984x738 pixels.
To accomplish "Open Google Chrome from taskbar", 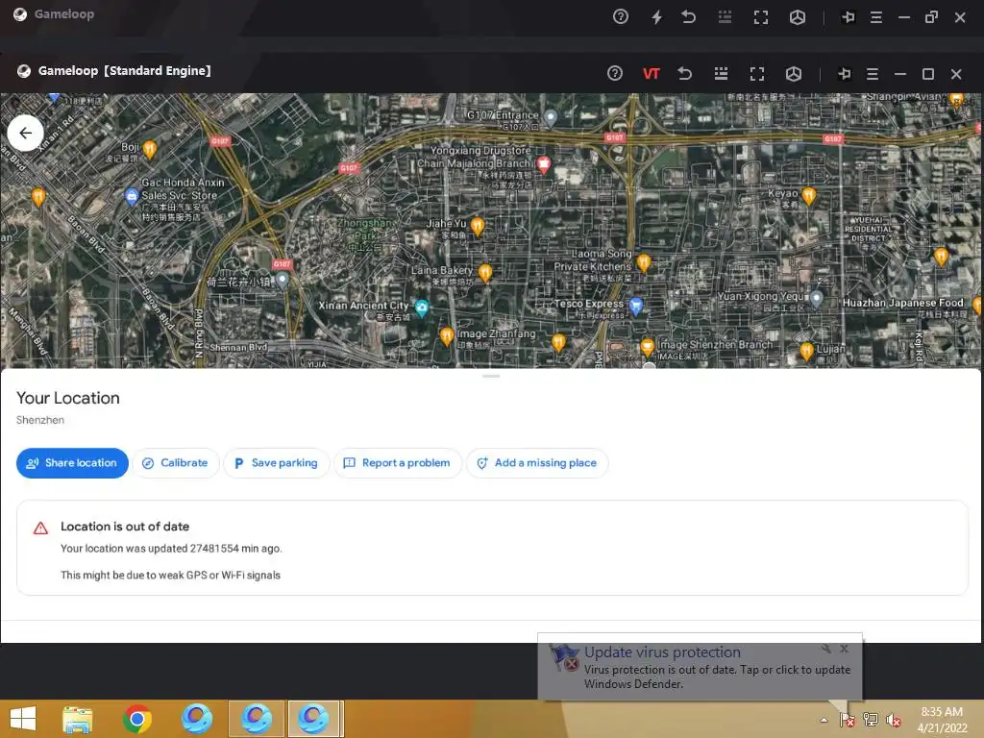I will (137, 719).
